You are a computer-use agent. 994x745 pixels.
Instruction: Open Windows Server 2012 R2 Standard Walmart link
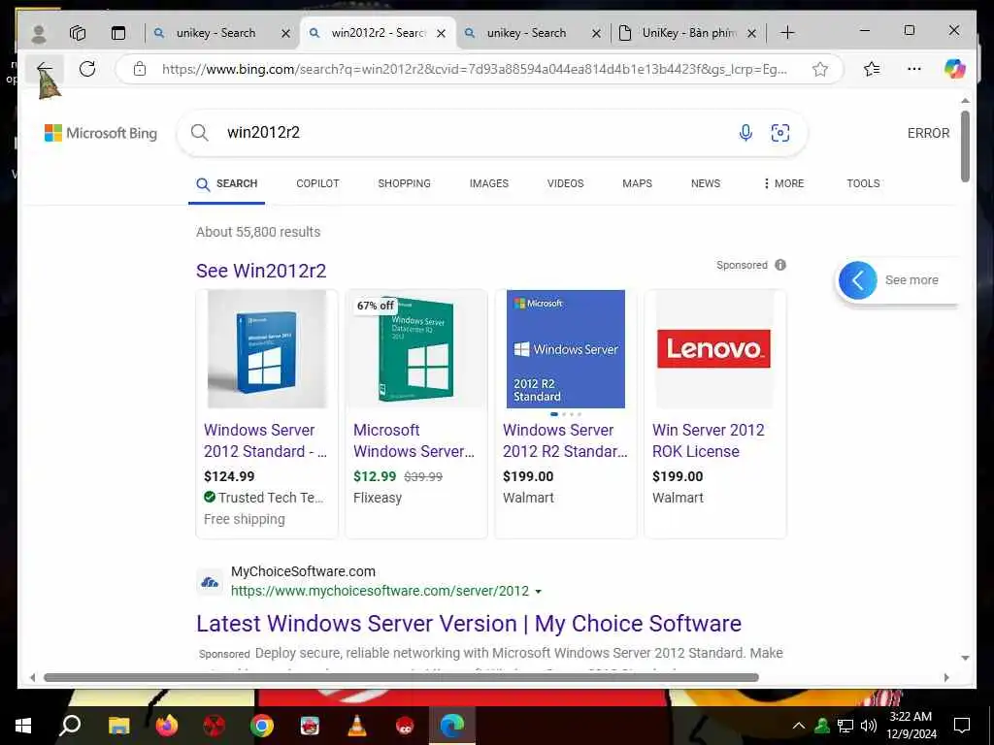[565, 440]
